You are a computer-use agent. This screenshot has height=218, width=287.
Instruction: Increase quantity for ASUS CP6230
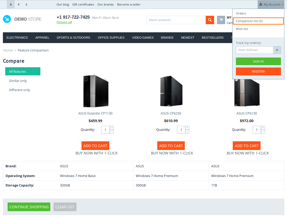point(187,128)
